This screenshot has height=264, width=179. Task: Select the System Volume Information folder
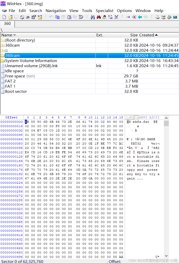pos(90,60)
